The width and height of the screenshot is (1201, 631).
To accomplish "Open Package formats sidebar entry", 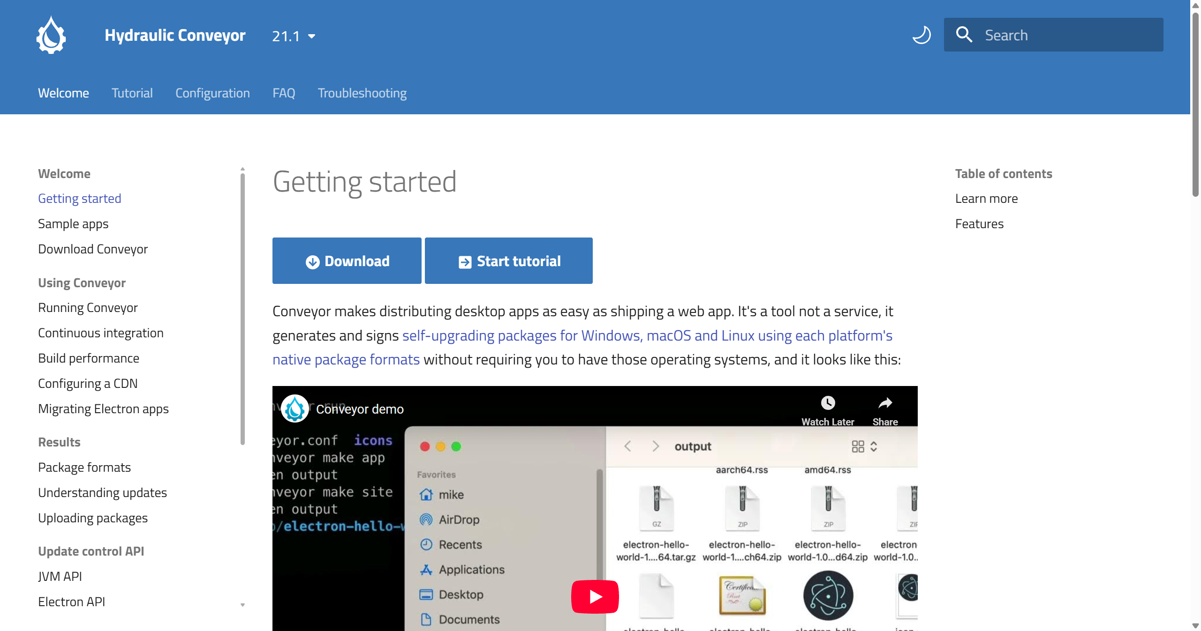I will pyautogui.click(x=84, y=467).
